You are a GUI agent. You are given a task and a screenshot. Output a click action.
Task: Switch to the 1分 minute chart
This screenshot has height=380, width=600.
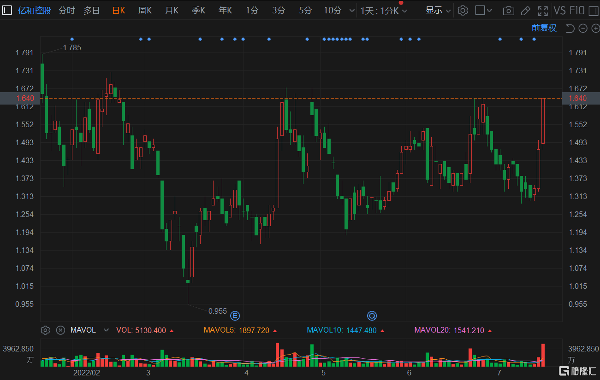pyautogui.click(x=252, y=11)
